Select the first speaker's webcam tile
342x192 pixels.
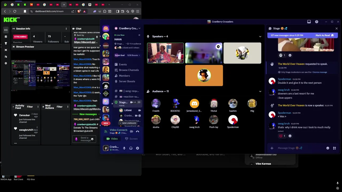pos(165,53)
